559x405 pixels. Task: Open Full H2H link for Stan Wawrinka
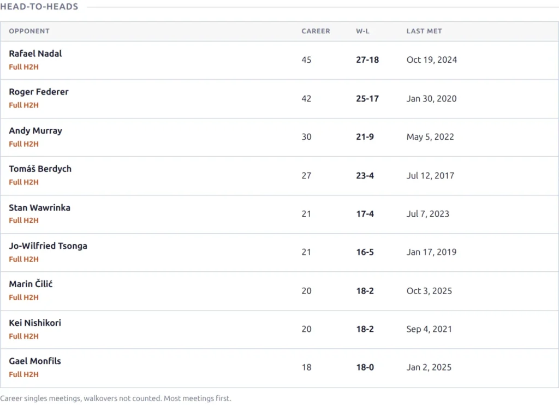(x=23, y=221)
